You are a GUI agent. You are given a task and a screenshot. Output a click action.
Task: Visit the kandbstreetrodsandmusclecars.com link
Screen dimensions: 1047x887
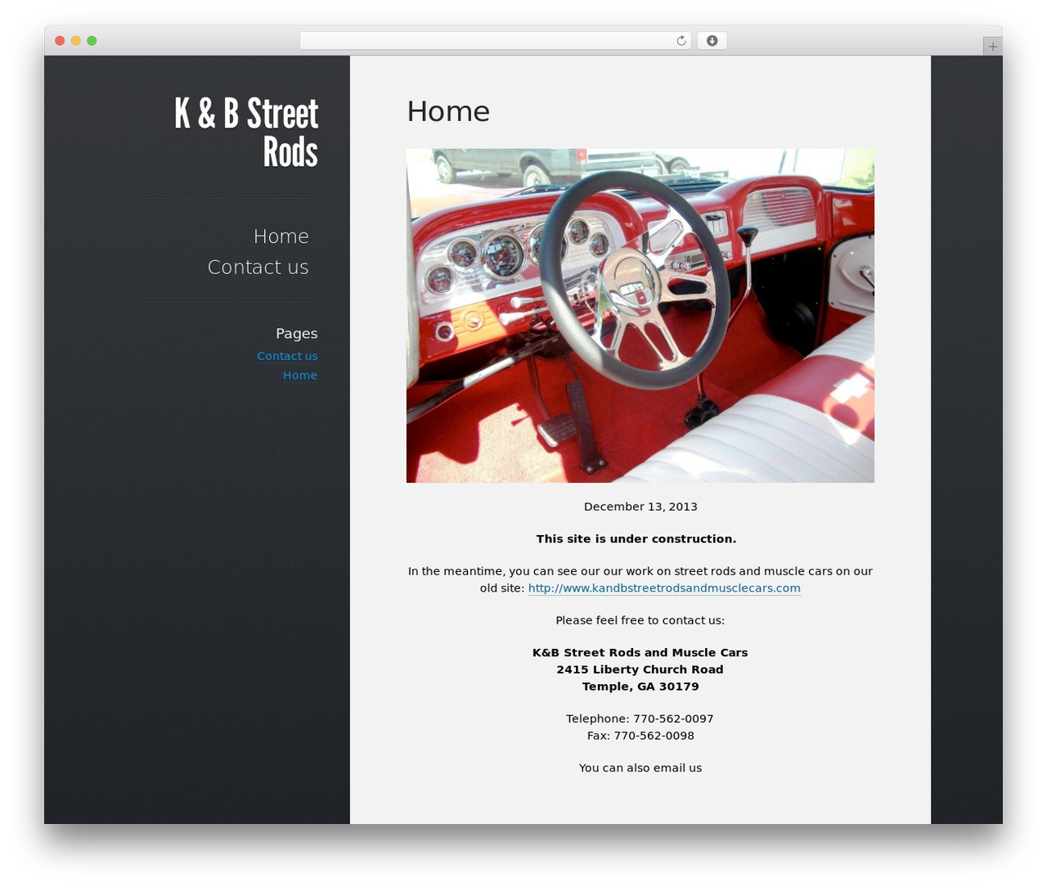tap(664, 588)
